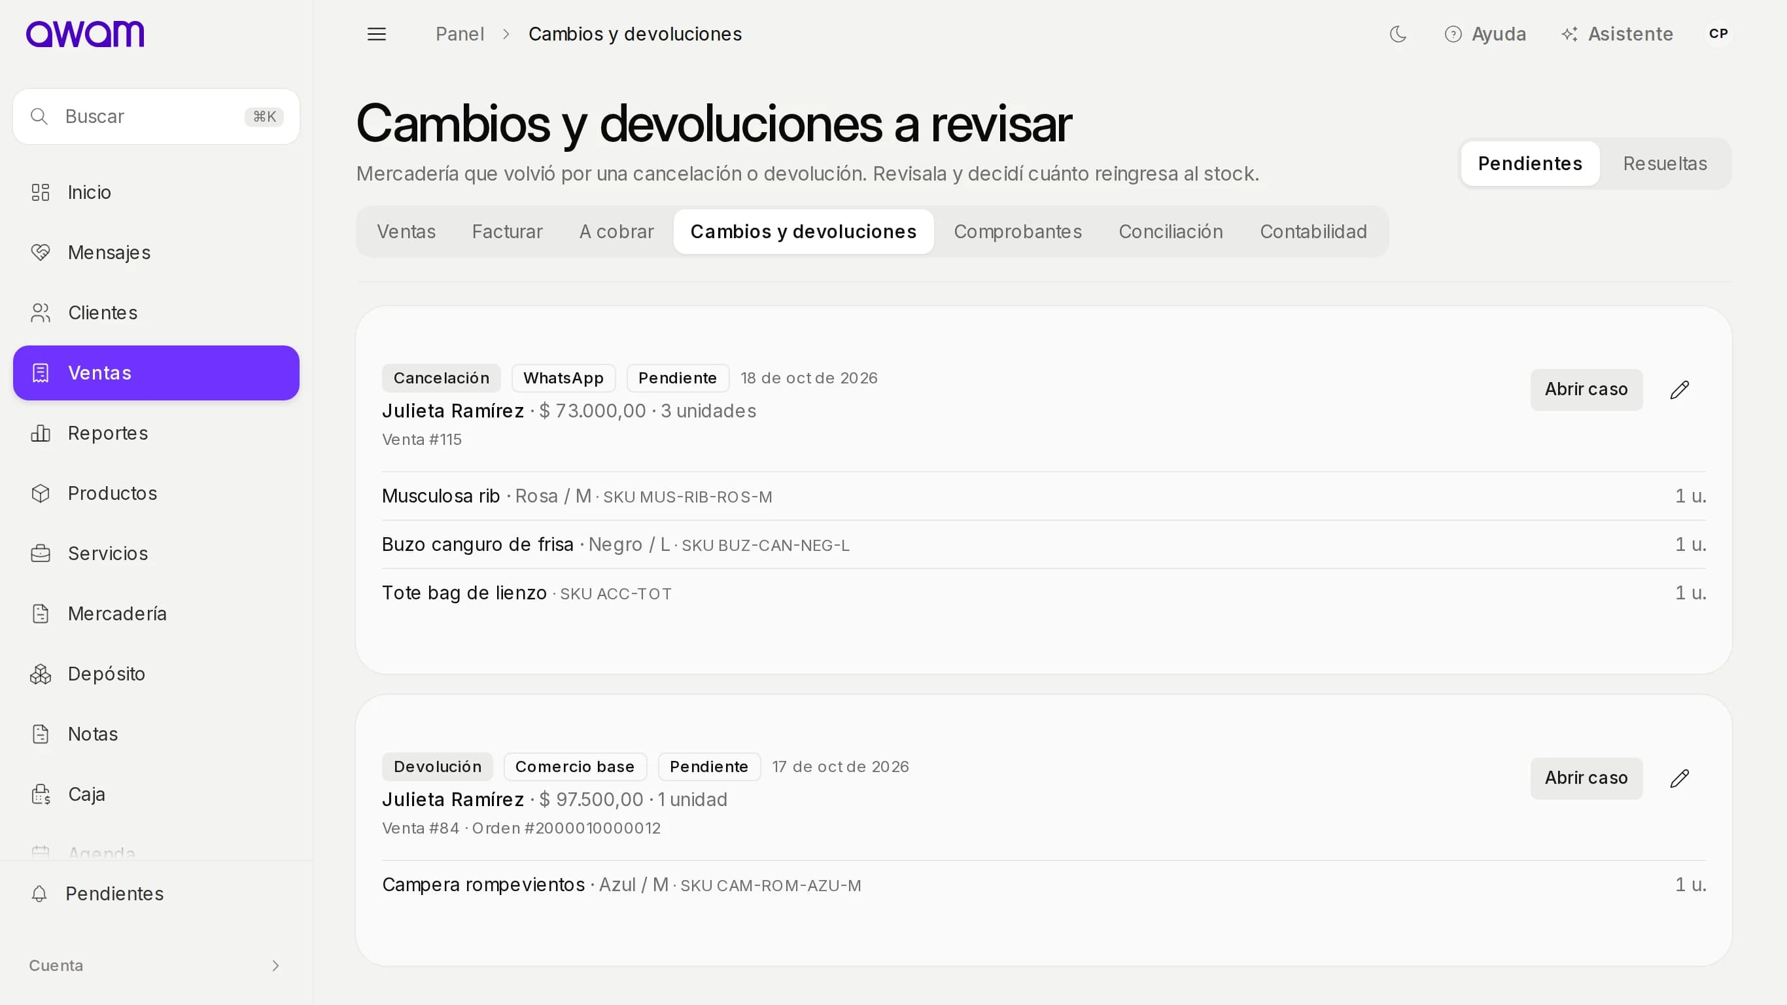Open Mercadería in sidebar

pos(156,614)
